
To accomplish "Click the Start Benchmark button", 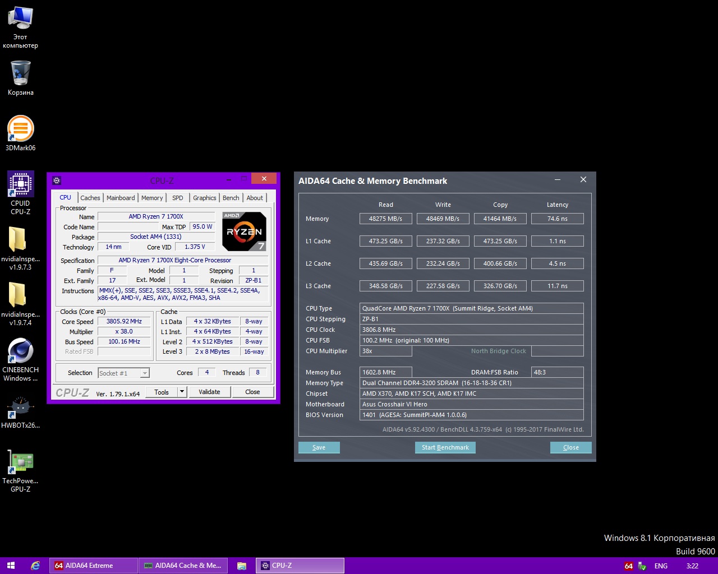I will click(445, 447).
